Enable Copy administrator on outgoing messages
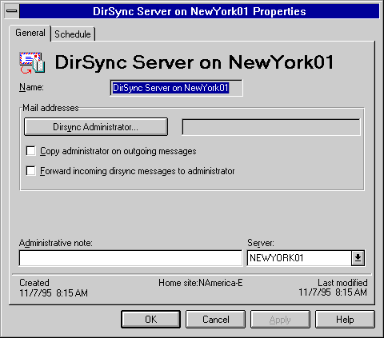 coord(31,151)
